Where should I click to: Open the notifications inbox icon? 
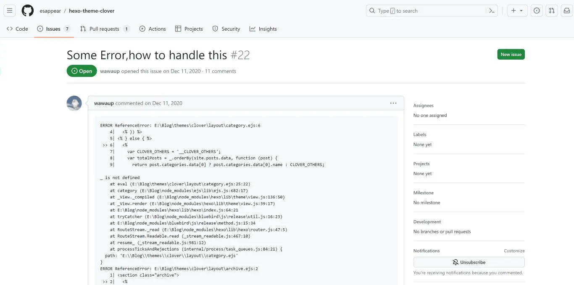tap(567, 11)
